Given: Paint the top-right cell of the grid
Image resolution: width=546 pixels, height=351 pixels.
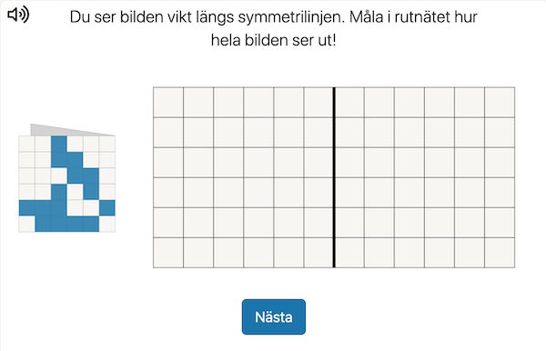Looking at the screenshot, I should pos(500,102).
